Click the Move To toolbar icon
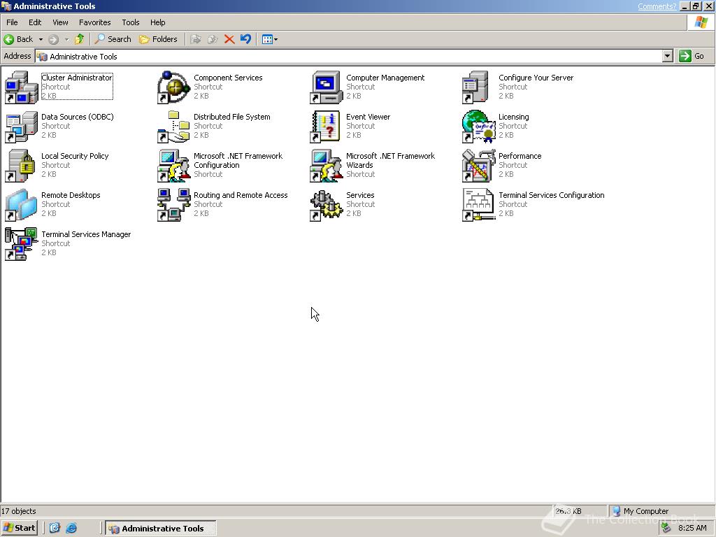Image resolution: width=716 pixels, height=537 pixels. 196,39
